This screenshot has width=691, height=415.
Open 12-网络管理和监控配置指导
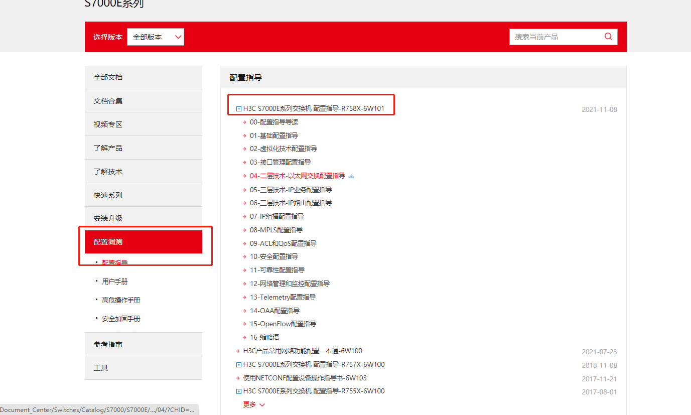point(290,284)
